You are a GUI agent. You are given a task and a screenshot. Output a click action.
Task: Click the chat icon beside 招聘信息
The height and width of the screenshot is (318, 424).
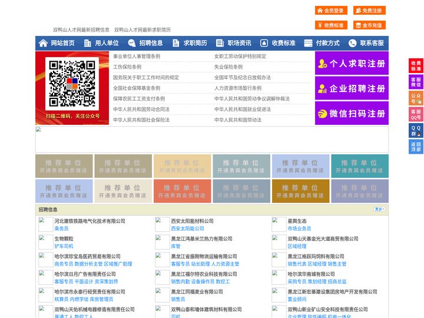pos(131,43)
